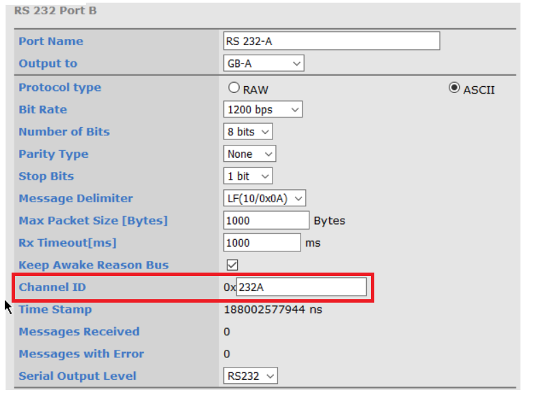Open the Bit Rate dropdown

(262, 109)
